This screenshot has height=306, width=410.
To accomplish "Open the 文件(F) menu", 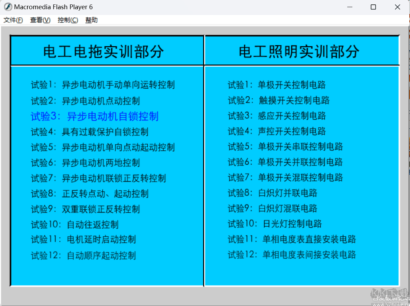I will tap(13, 20).
